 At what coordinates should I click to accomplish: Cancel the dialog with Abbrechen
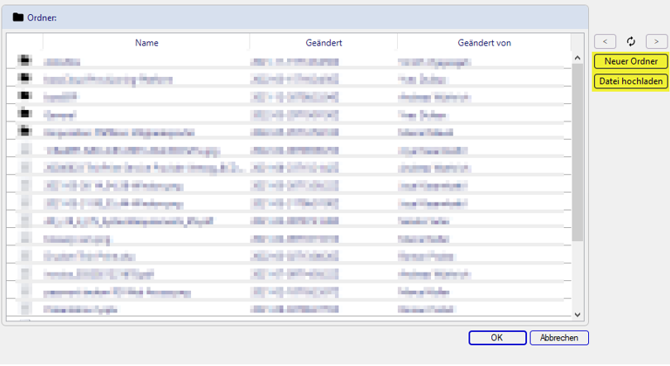559,338
